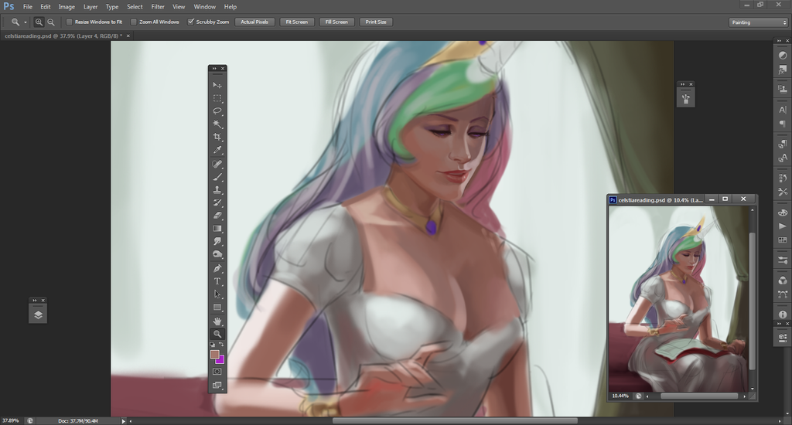Select the Healing Brush tool
The width and height of the screenshot is (792, 425).
(x=217, y=164)
